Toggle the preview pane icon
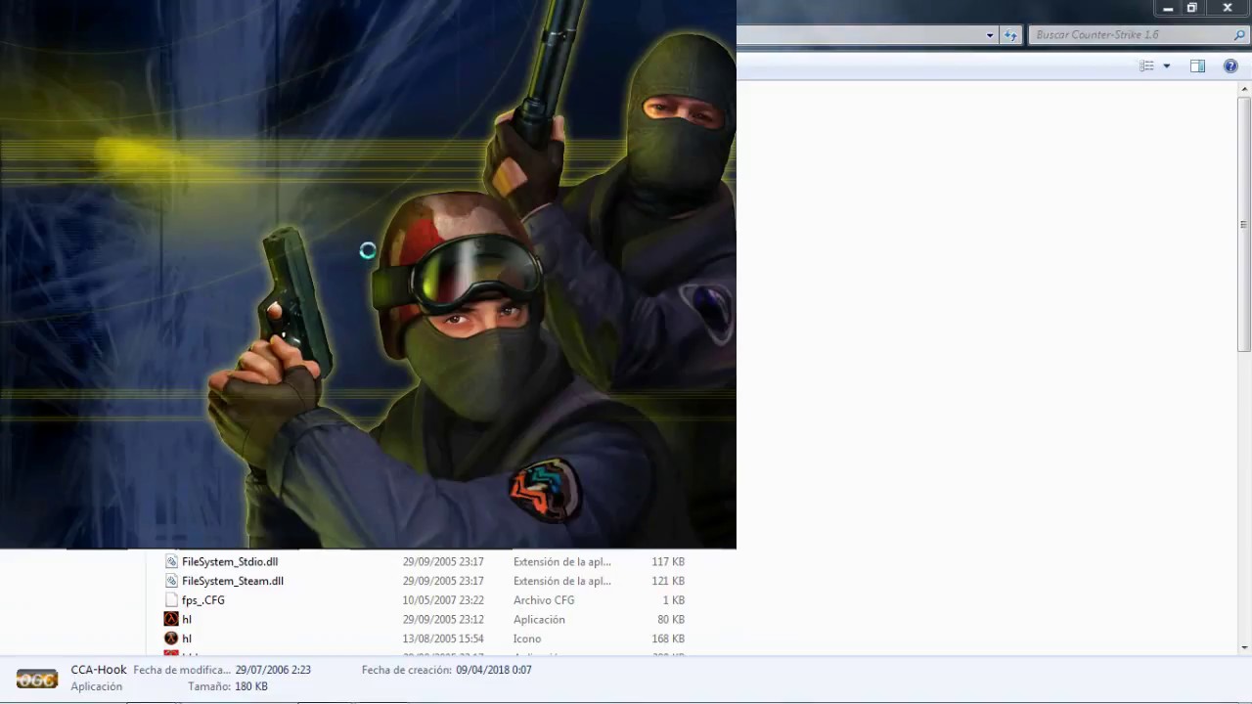 click(1197, 66)
